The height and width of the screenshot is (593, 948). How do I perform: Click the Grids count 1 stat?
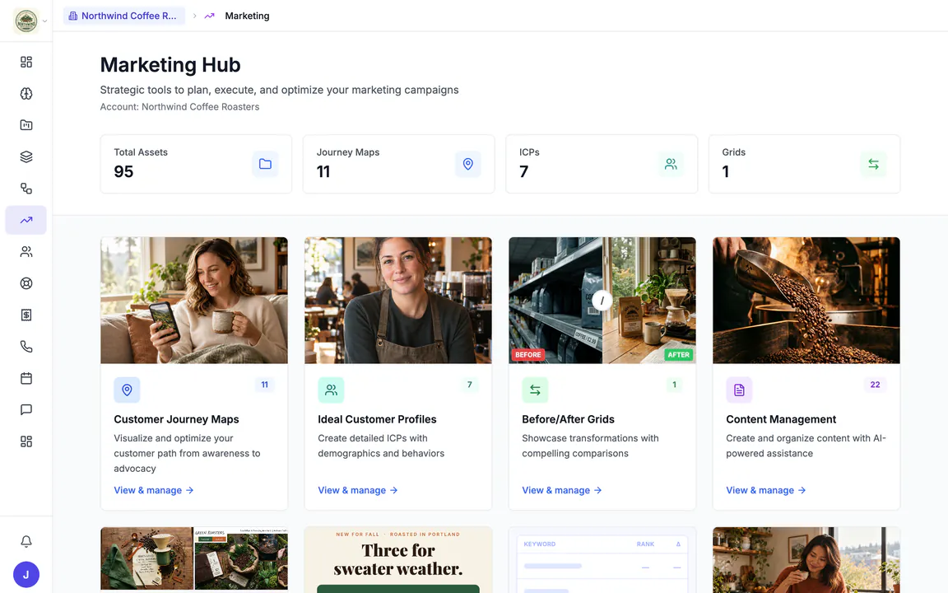point(726,172)
